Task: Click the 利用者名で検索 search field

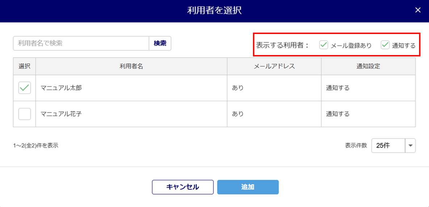Action: pyautogui.click(x=81, y=43)
